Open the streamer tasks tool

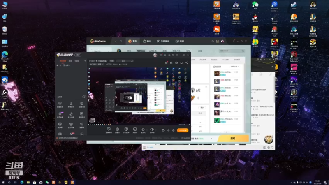click(82, 104)
